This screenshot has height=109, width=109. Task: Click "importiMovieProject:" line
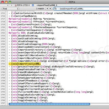click(33, 58)
